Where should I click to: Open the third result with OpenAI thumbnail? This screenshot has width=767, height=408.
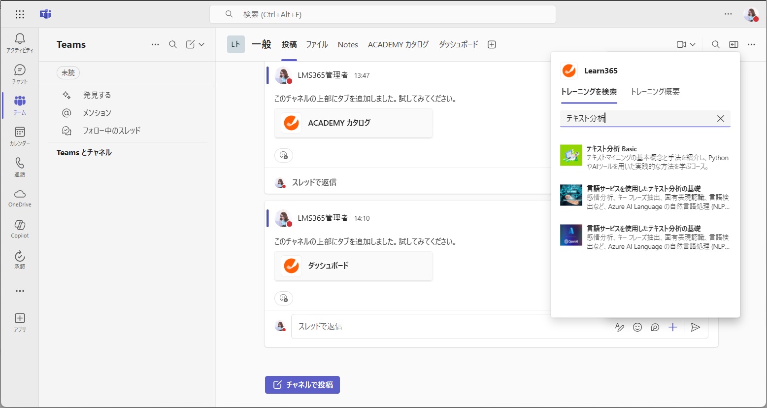645,237
